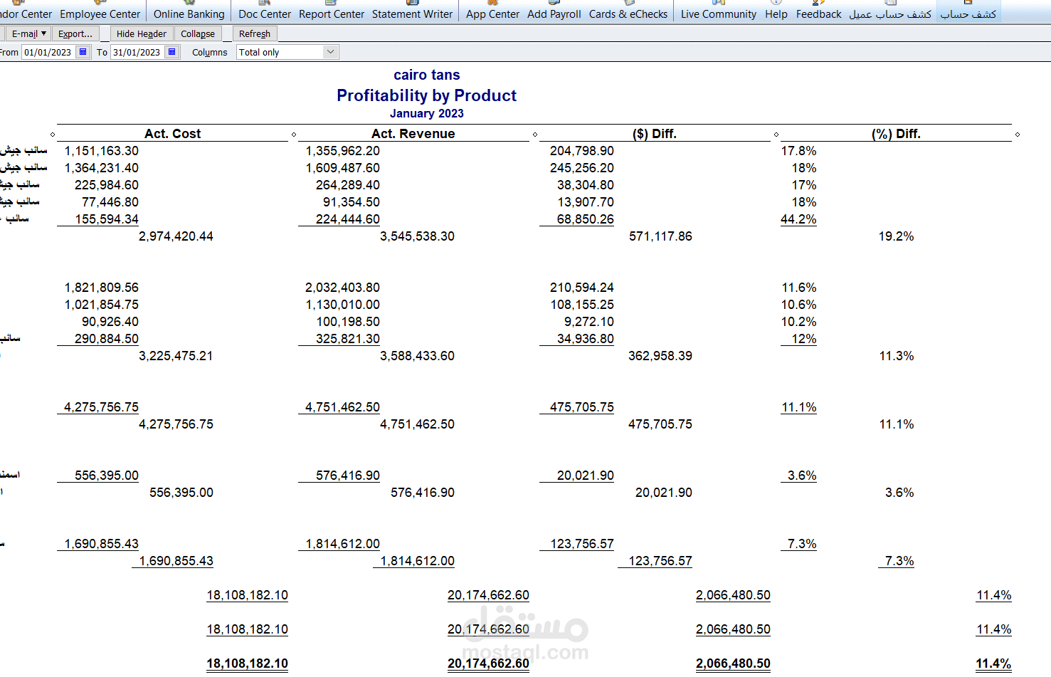This screenshot has width=1051, height=677.
Task: Select difference value 245,256.20
Action: click(582, 168)
